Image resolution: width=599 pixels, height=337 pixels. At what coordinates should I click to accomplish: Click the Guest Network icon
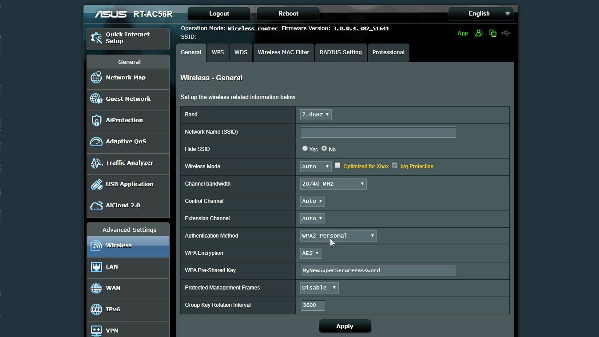(x=96, y=99)
